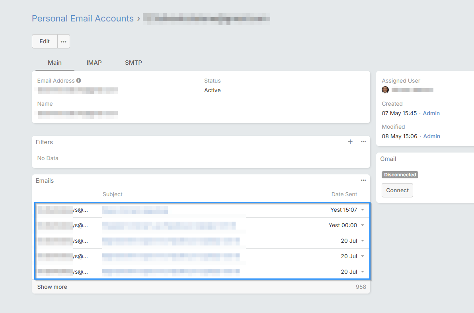Switch to the SMTP tab

click(133, 63)
